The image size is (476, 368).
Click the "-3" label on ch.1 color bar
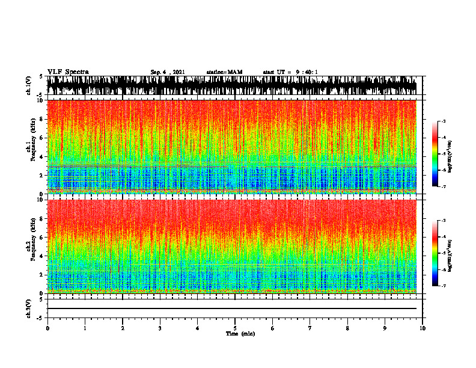[x=444, y=121]
